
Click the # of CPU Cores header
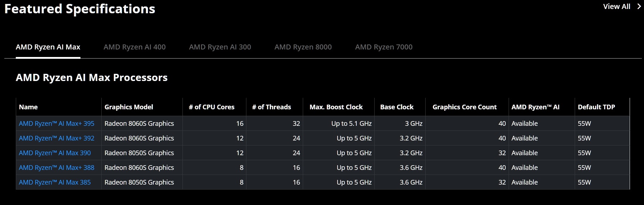coord(212,107)
